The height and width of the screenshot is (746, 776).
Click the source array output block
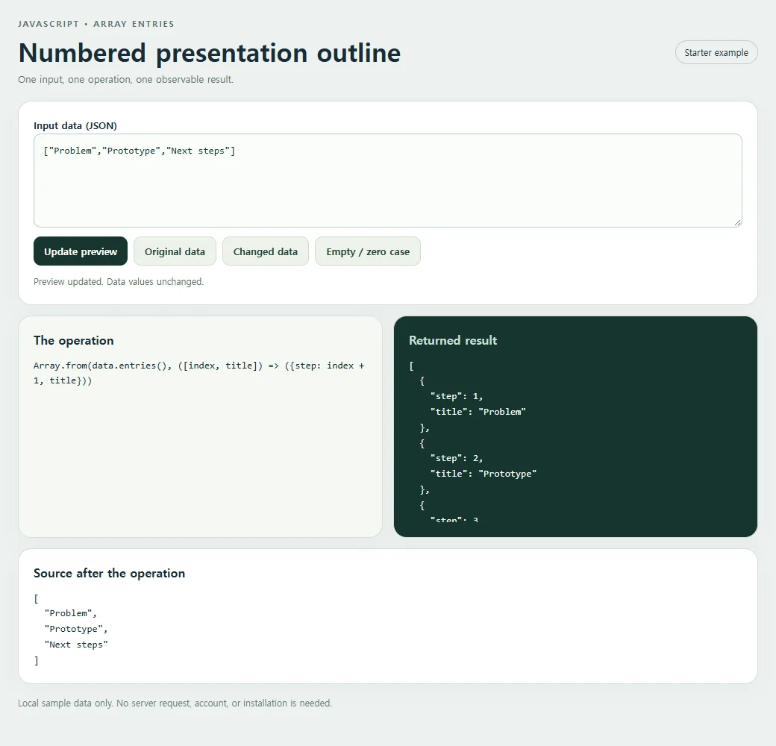(72, 630)
